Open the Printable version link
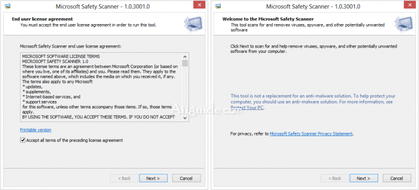 [36, 130]
